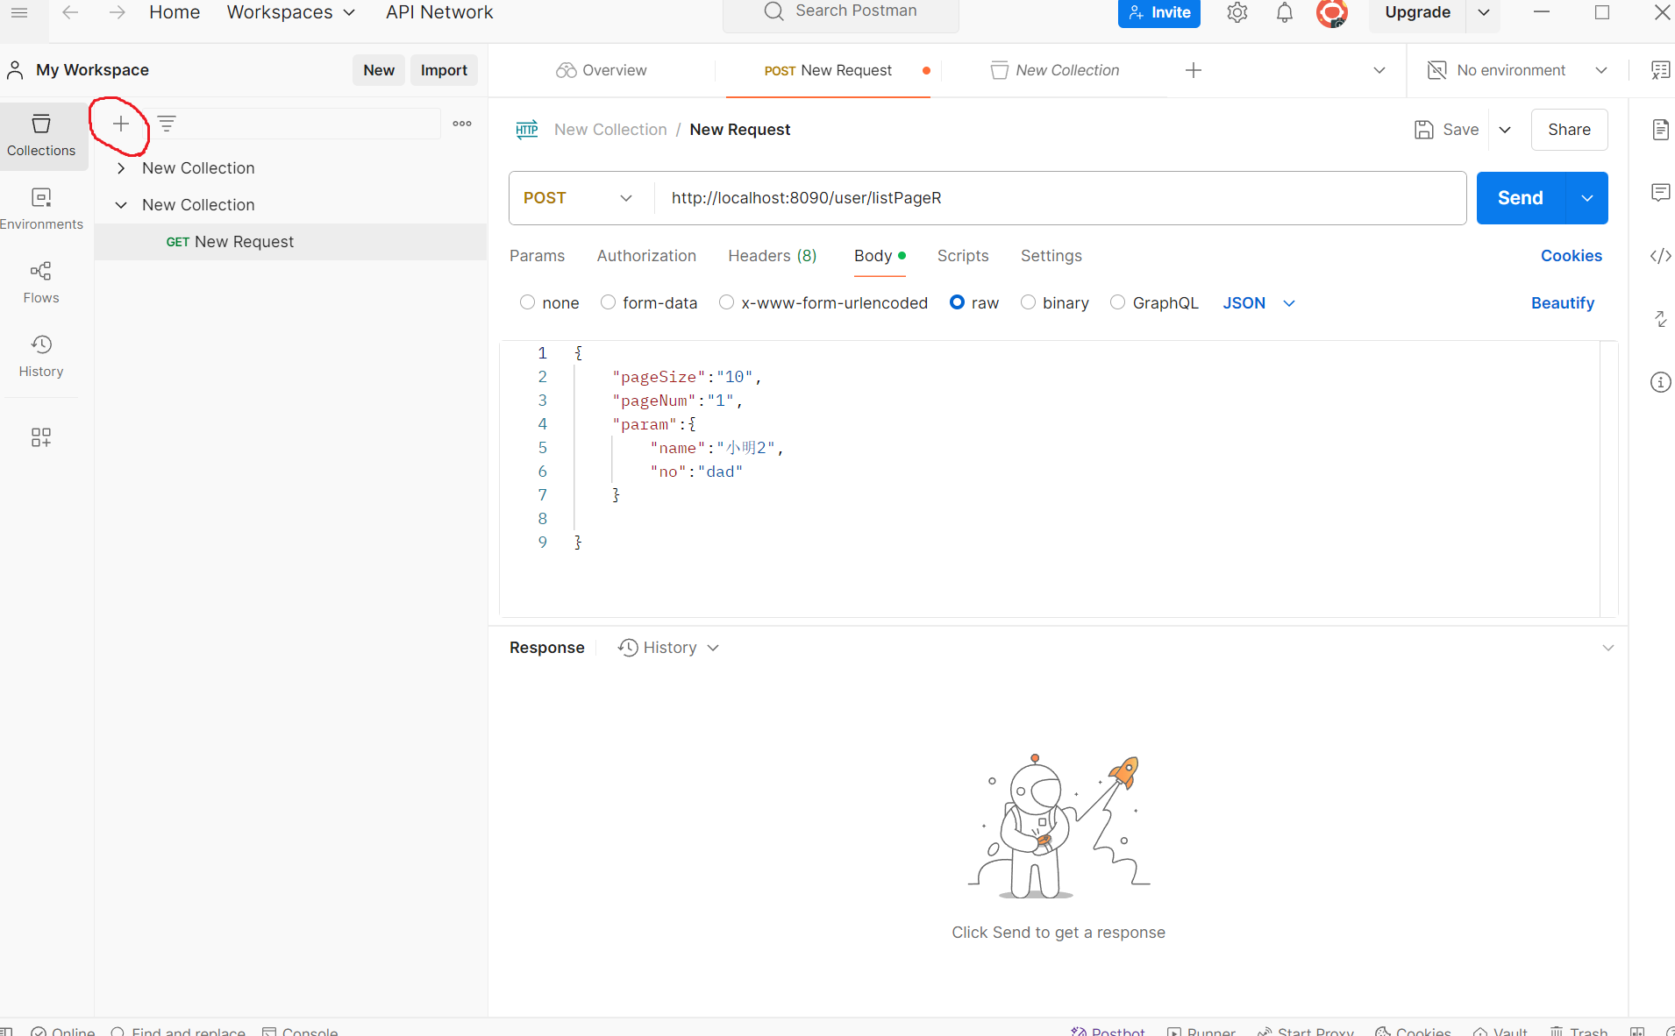
Task: Open the hamburger main menu
Action: [x=19, y=12]
